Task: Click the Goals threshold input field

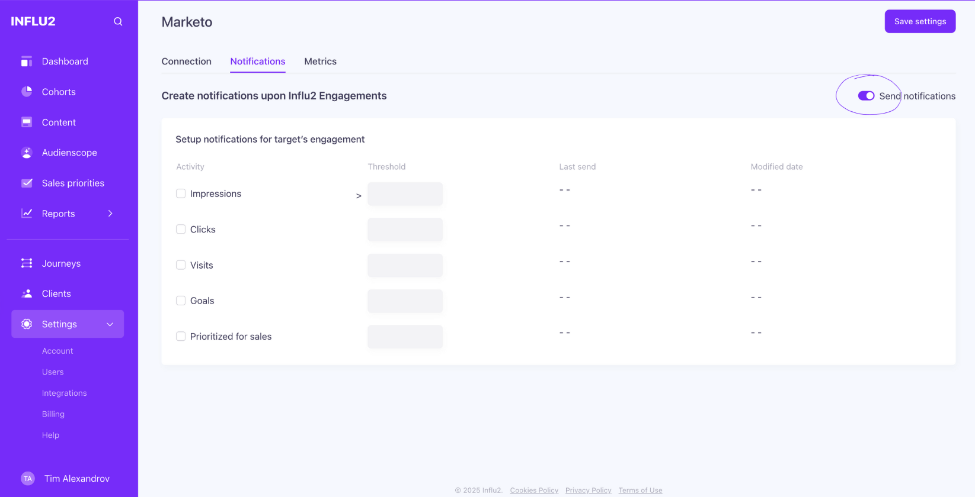Action: click(405, 301)
